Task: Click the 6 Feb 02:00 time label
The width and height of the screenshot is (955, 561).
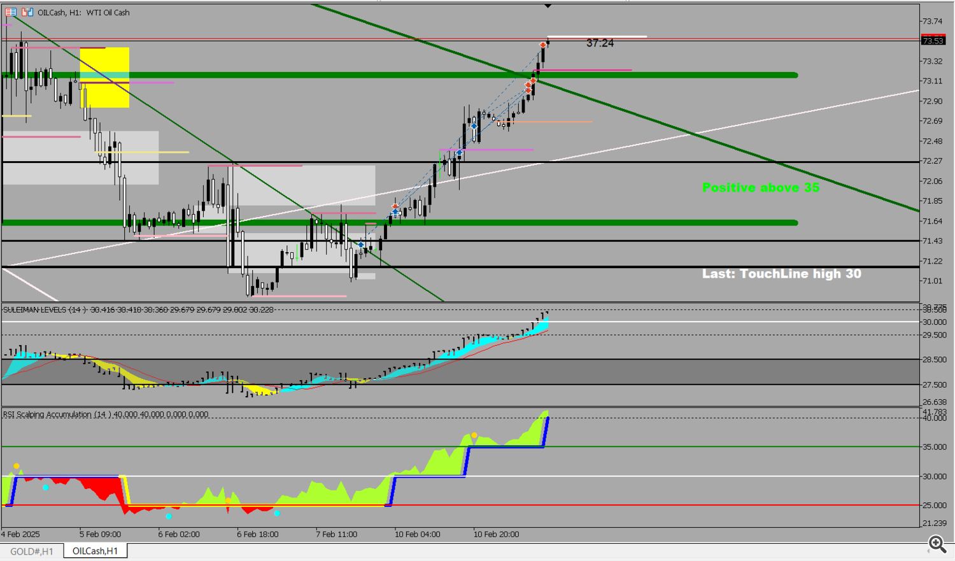Action: [179, 534]
